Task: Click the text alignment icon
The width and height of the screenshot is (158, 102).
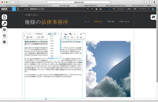Action: [72, 37]
